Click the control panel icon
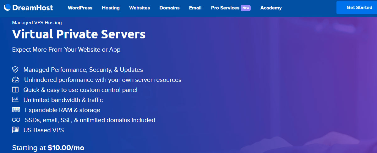 (x=15, y=90)
